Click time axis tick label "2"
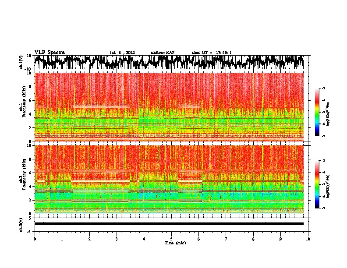347x268 pixels. pyautogui.click(x=89, y=239)
